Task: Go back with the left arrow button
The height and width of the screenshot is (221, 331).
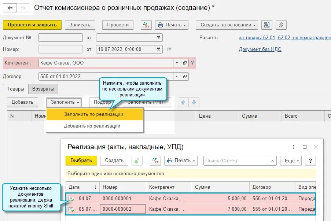Action: pyautogui.click(x=10, y=8)
